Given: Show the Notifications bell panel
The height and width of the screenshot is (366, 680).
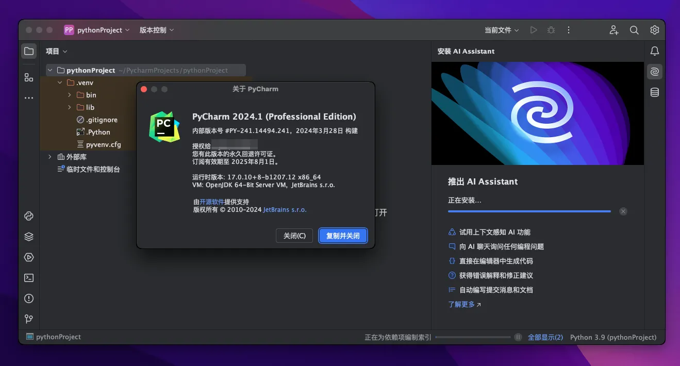Looking at the screenshot, I should pos(654,51).
